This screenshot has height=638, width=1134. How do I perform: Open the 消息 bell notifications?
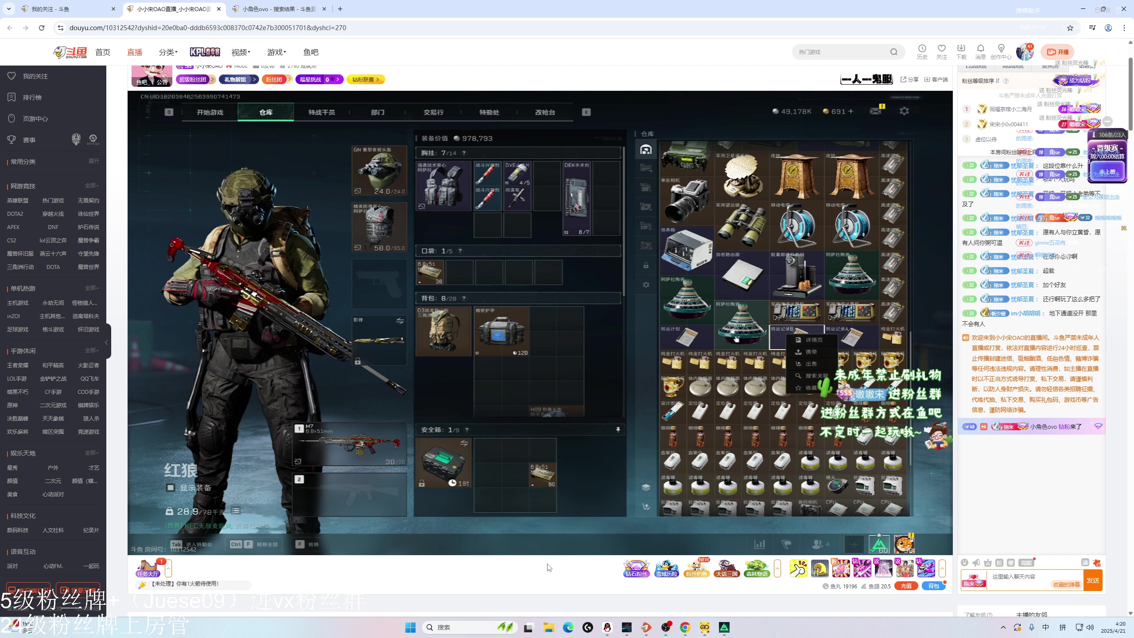(x=981, y=52)
